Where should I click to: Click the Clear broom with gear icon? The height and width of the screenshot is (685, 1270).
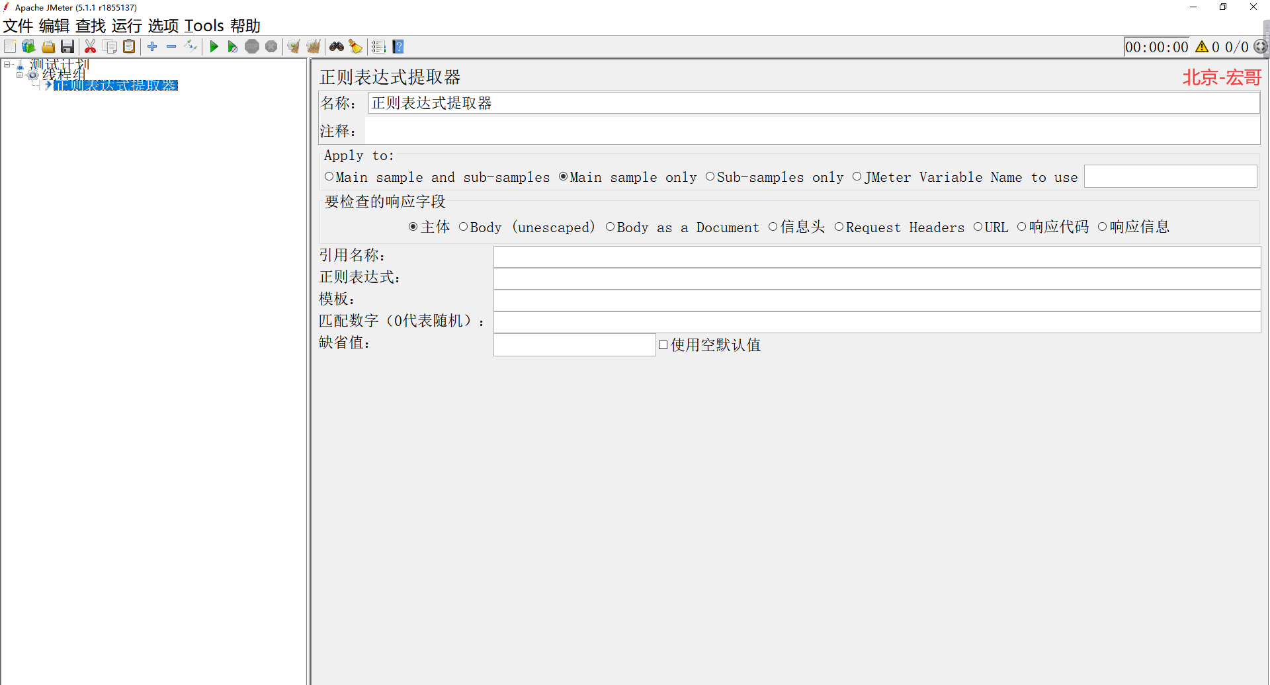click(294, 46)
